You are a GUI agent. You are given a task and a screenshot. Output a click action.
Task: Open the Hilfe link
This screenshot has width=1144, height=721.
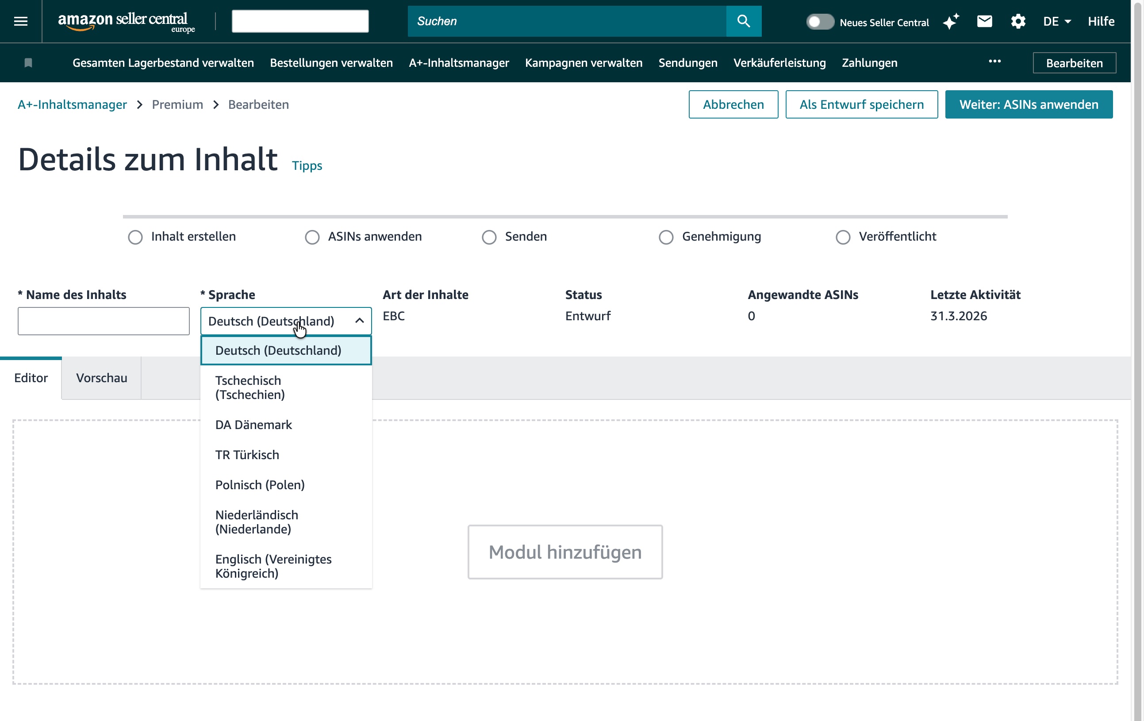click(1101, 21)
